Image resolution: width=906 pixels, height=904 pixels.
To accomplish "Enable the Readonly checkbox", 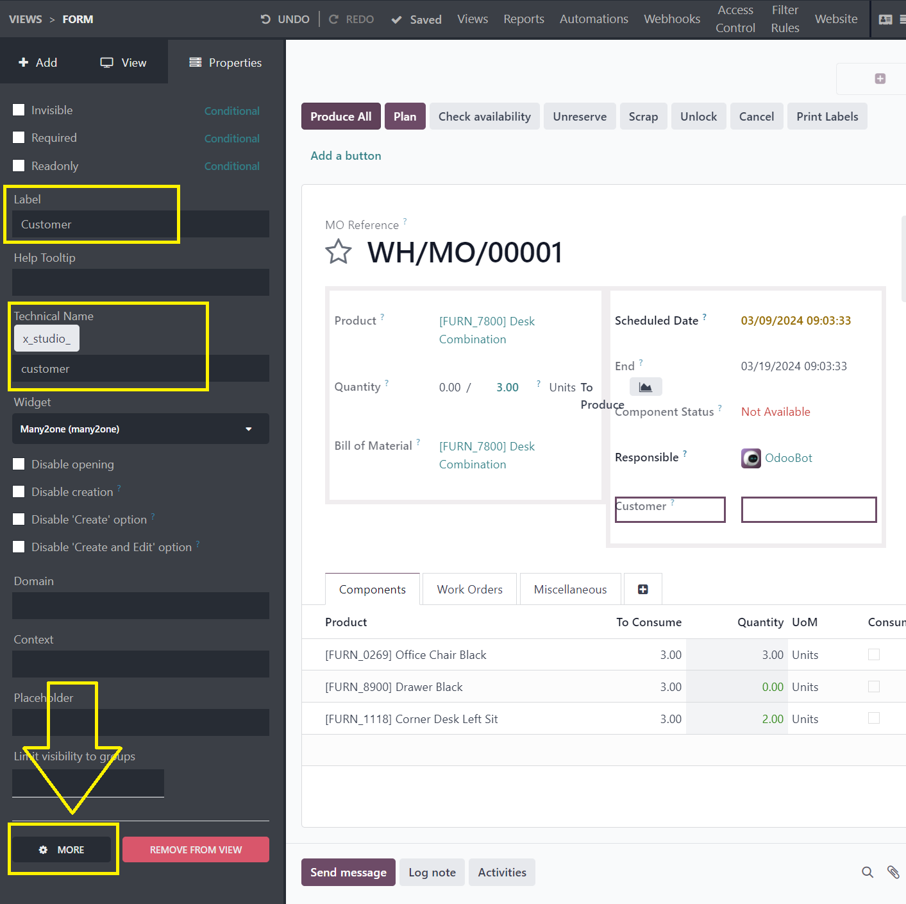I will coord(19,166).
